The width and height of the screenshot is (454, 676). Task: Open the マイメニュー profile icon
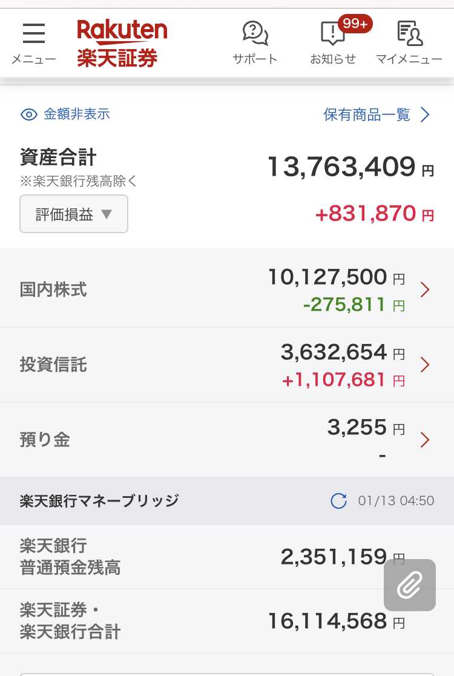pos(409,33)
